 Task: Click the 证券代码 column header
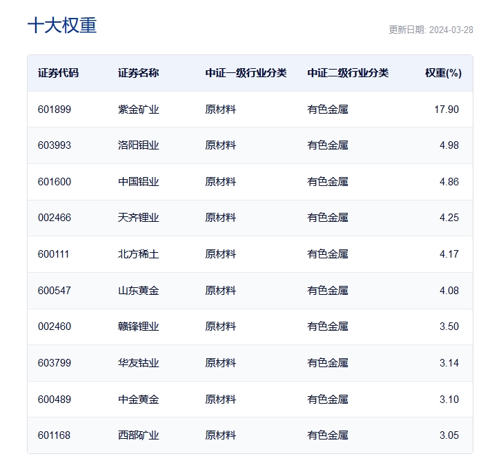pos(58,73)
